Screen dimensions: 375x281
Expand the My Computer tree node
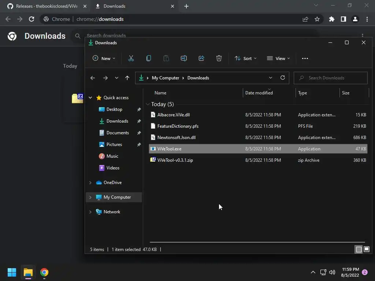[90, 197]
